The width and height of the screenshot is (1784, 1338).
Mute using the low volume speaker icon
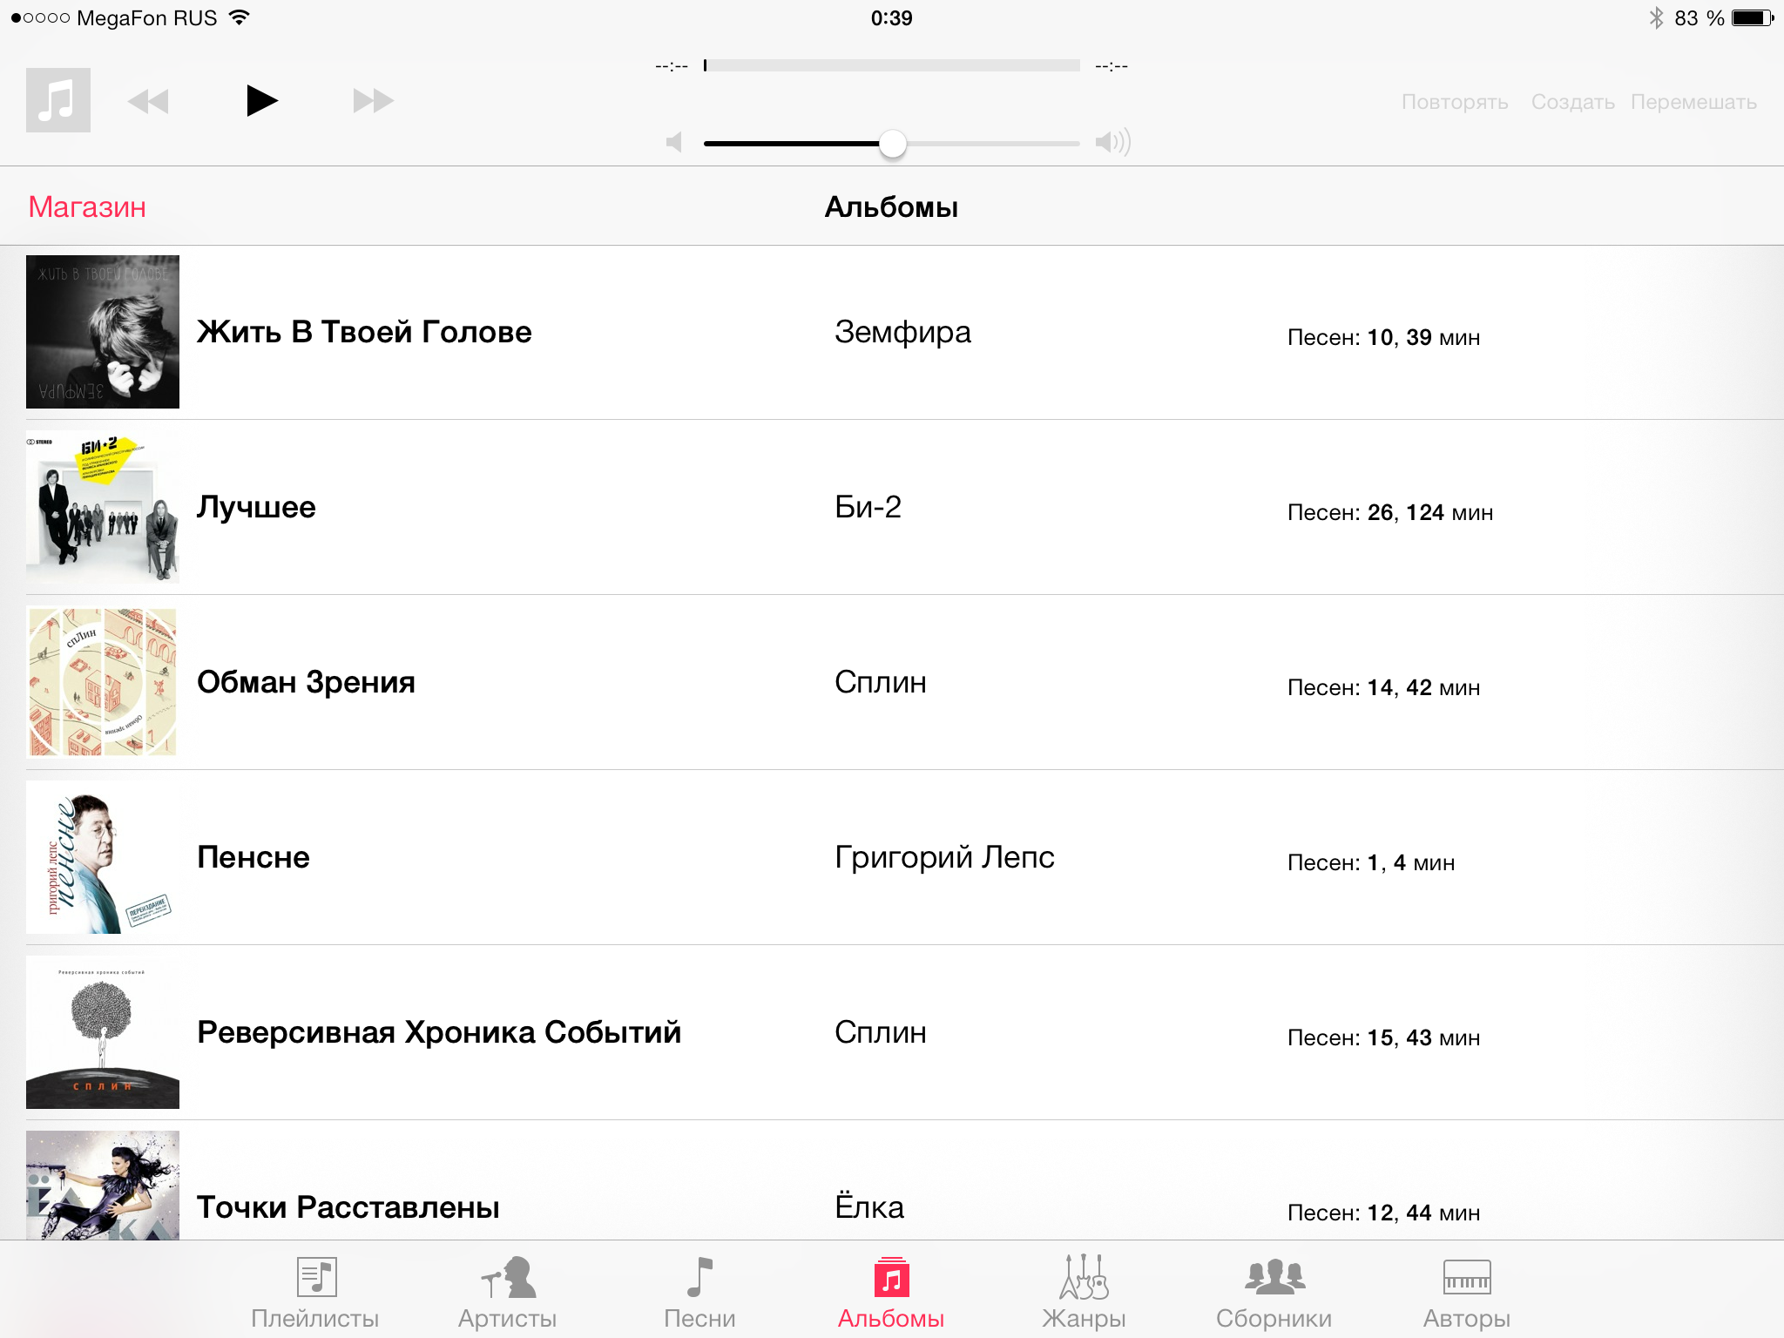[674, 142]
